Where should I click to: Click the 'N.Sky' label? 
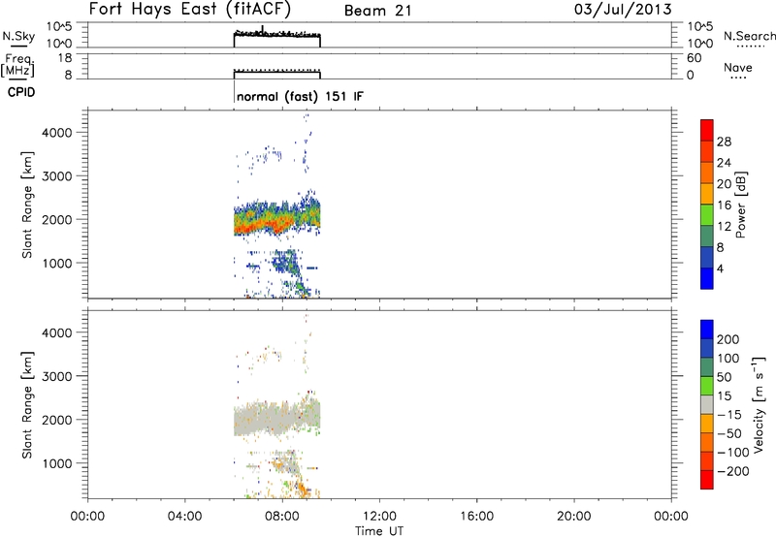(18, 36)
